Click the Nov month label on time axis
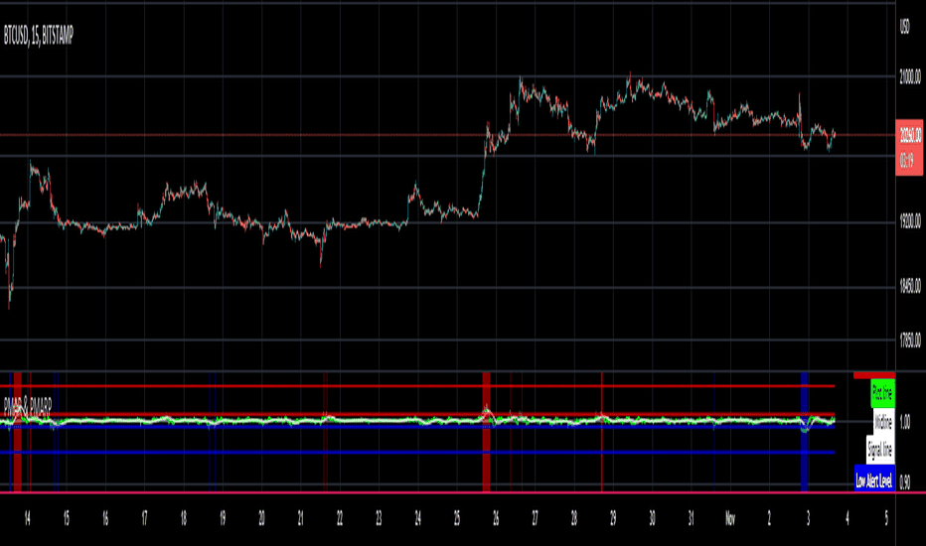This screenshot has width=926, height=546. click(730, 518)
